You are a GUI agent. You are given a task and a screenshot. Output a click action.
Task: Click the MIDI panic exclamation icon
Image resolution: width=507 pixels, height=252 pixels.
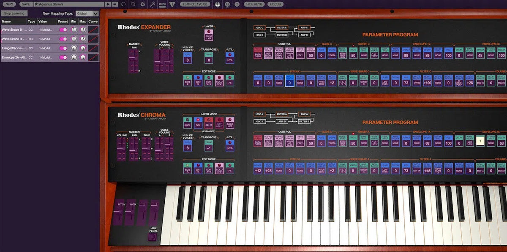point(172,4)
